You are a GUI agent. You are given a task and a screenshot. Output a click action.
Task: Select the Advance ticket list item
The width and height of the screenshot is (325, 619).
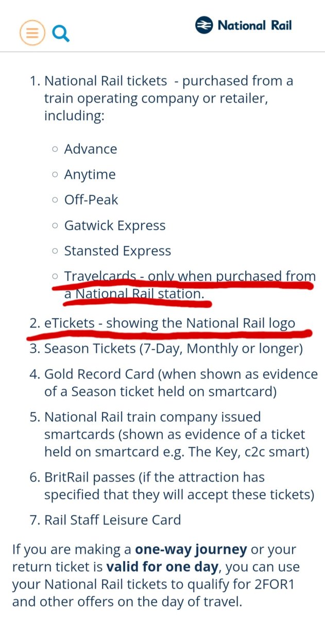pyautogui.click(x=91, y=149)
